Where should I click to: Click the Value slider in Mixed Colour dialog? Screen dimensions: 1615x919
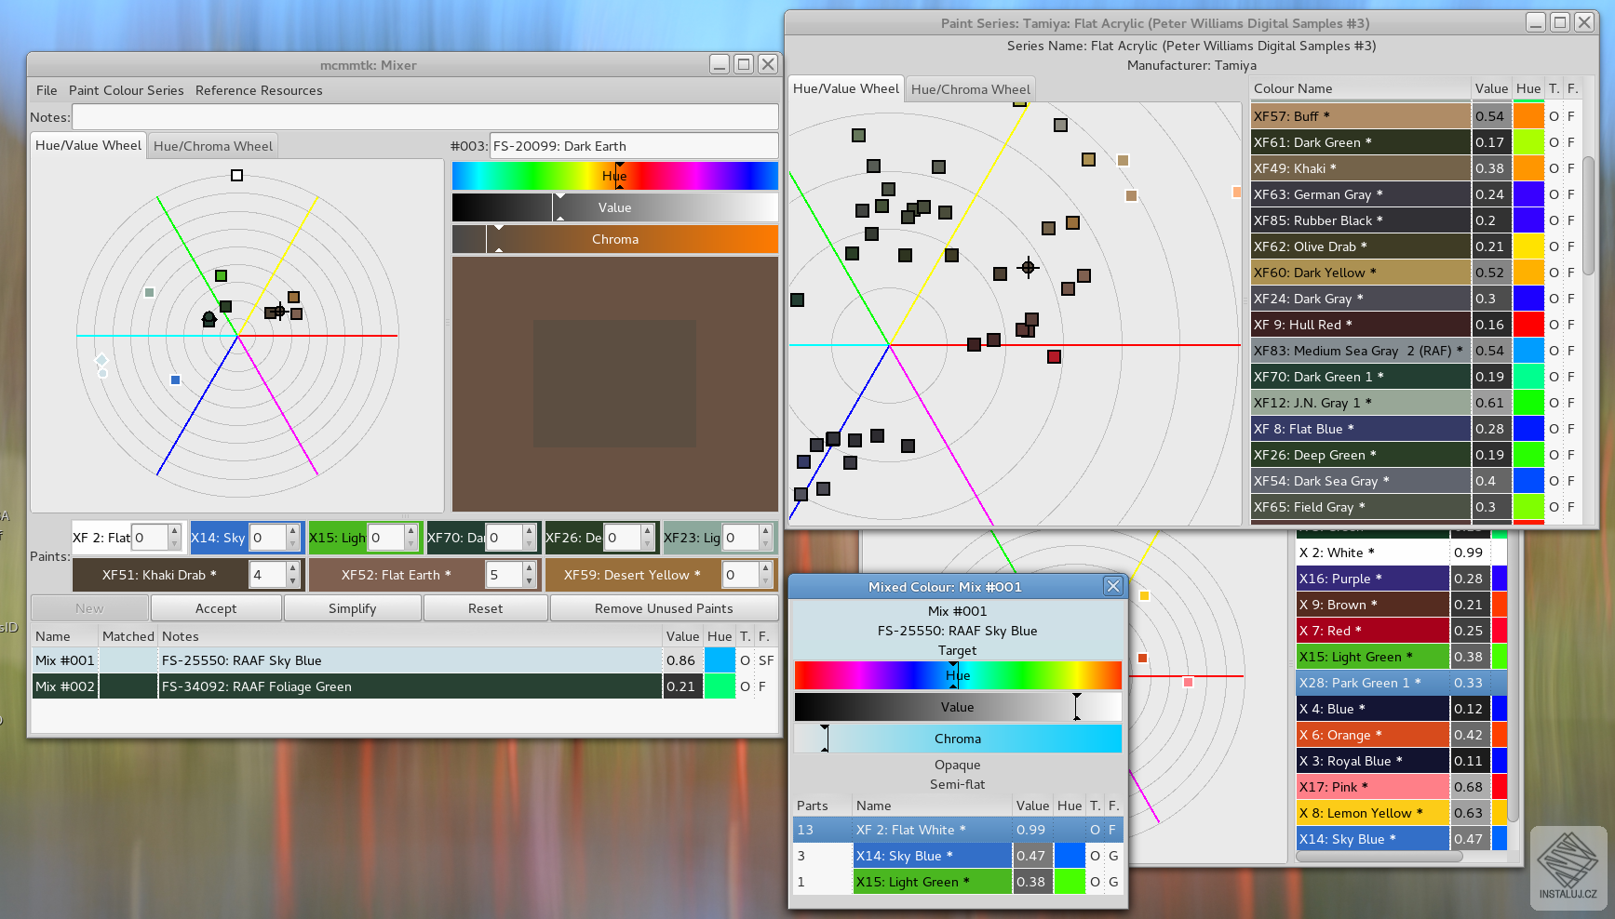point(957,707)
